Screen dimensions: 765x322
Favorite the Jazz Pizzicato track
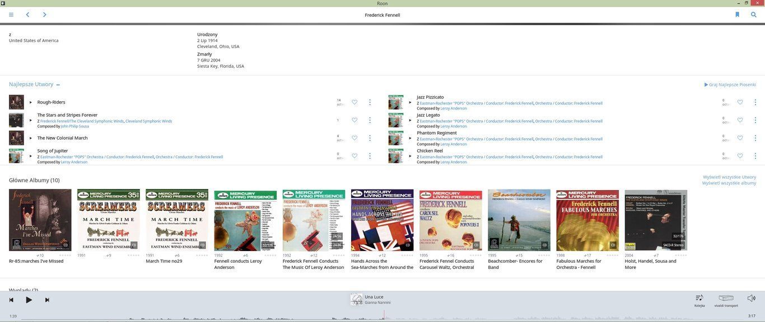pyautogui.click(x=740, y=102)
